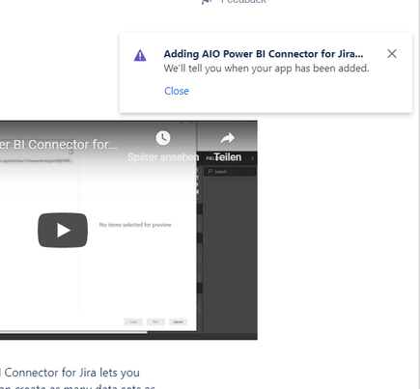The image size is (420, 389).
Task: Click the Später ansehen clock icon
Action: 163,138
